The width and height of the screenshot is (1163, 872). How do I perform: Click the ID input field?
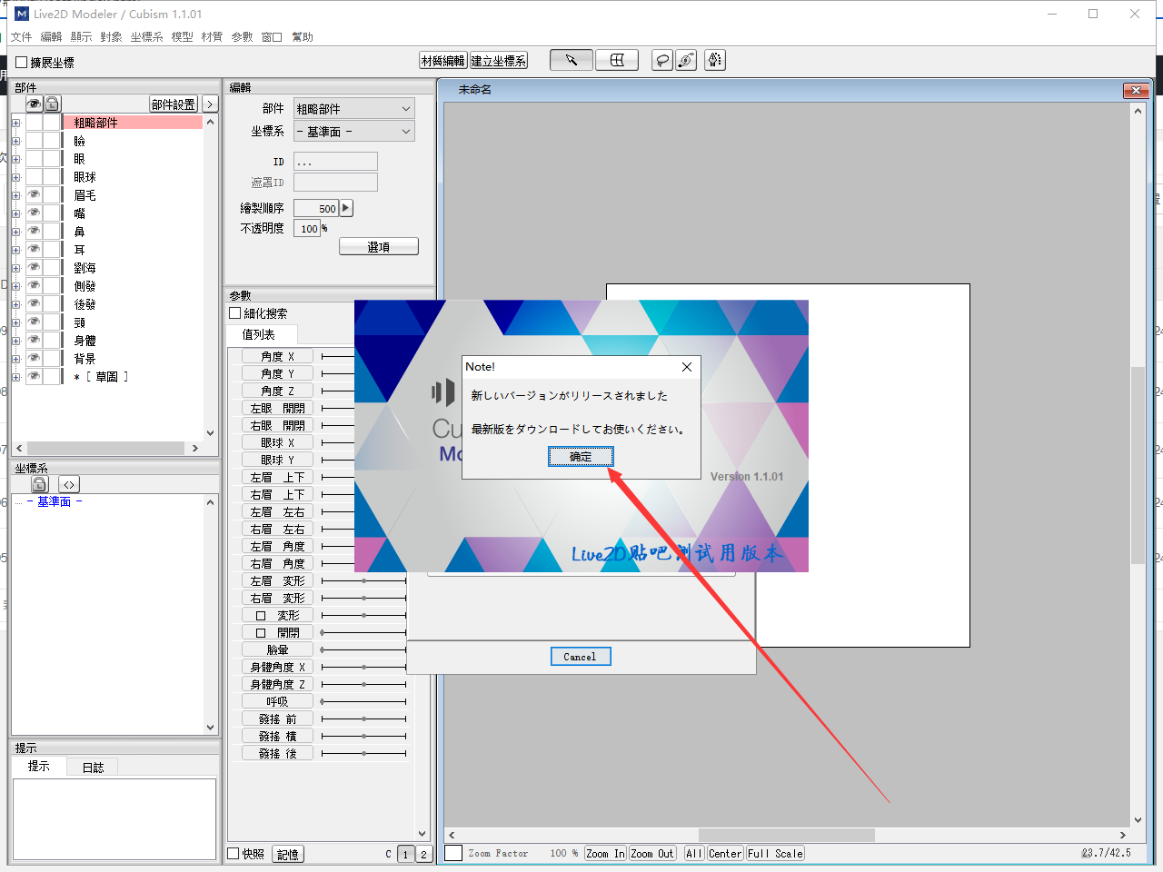(x=335, y=162)
